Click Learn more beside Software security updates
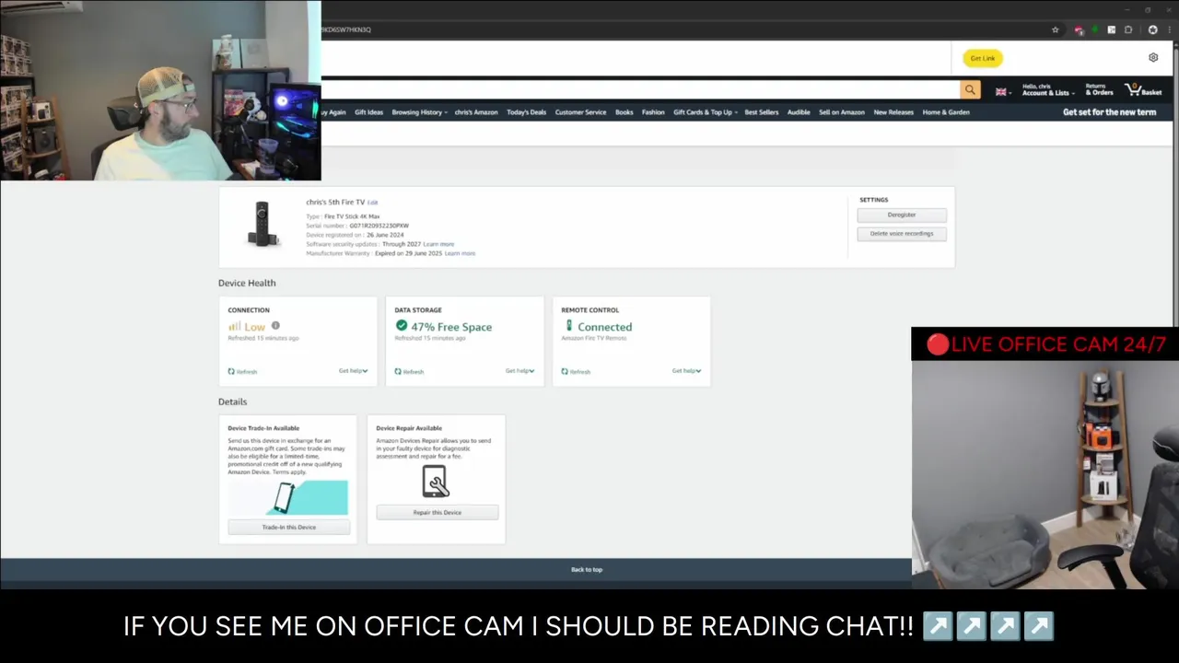This screenshot has width=1179, height=663. click(x=438, y=244)
